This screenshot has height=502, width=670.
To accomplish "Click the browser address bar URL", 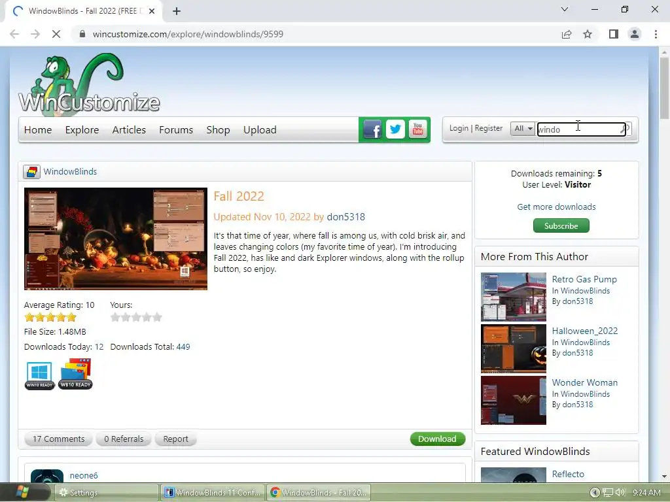I will [x=188, y=34].
